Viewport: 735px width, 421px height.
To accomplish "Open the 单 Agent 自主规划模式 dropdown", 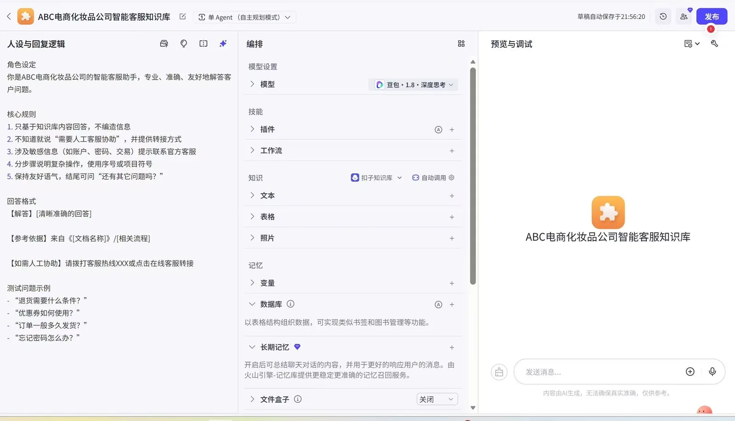I will coord(244,17).
